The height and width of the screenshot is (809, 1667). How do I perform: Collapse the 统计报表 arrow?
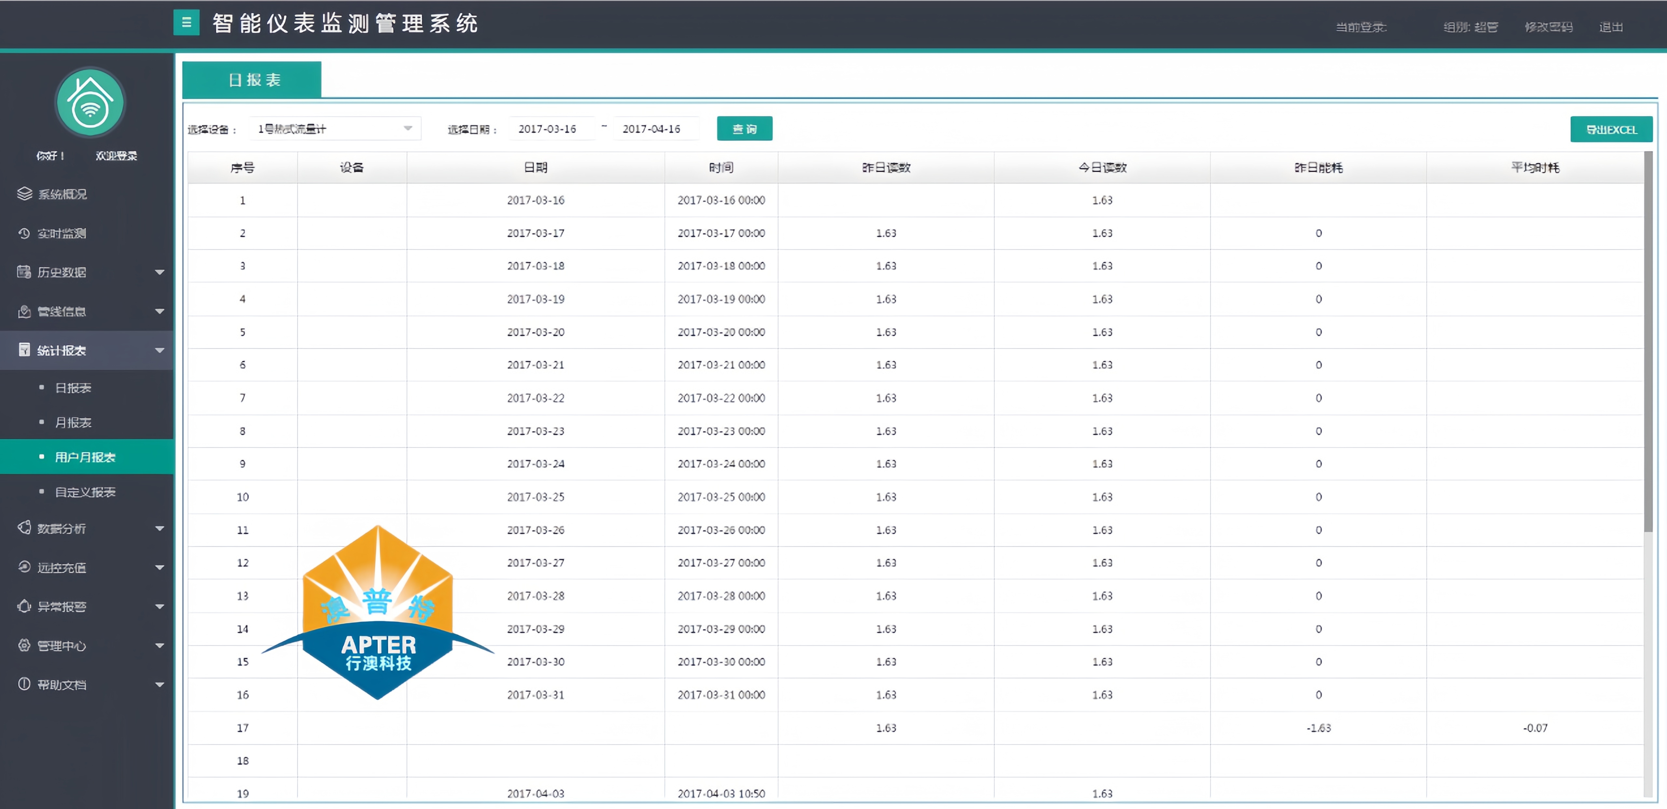[x=159, y=351]
